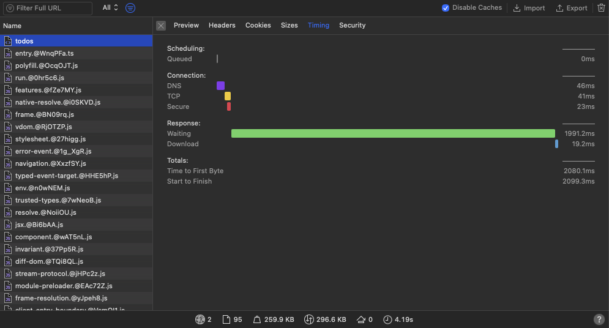Click the Export button
Image resolution: width=609 pixels, height=328 pixels.
[x=572, y=8]
